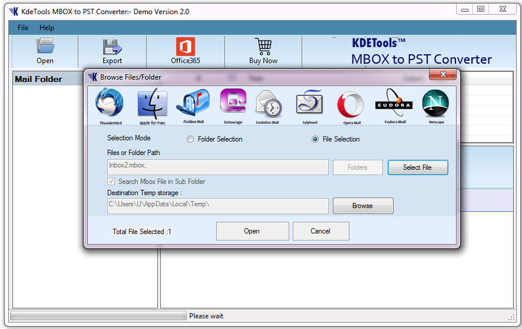Screen dimensions: 522x329
Task: Pick the Postbox Mail icon
Action: (193, 104)
